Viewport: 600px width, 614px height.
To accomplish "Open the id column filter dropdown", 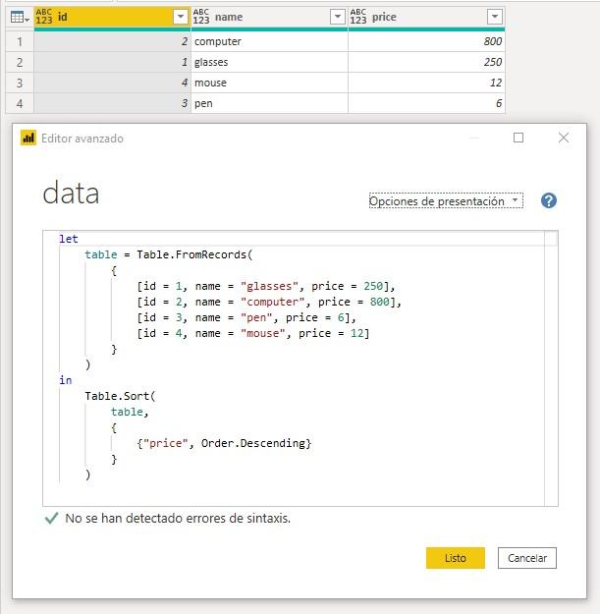I will pyautogui.click(x=181, y=17).
